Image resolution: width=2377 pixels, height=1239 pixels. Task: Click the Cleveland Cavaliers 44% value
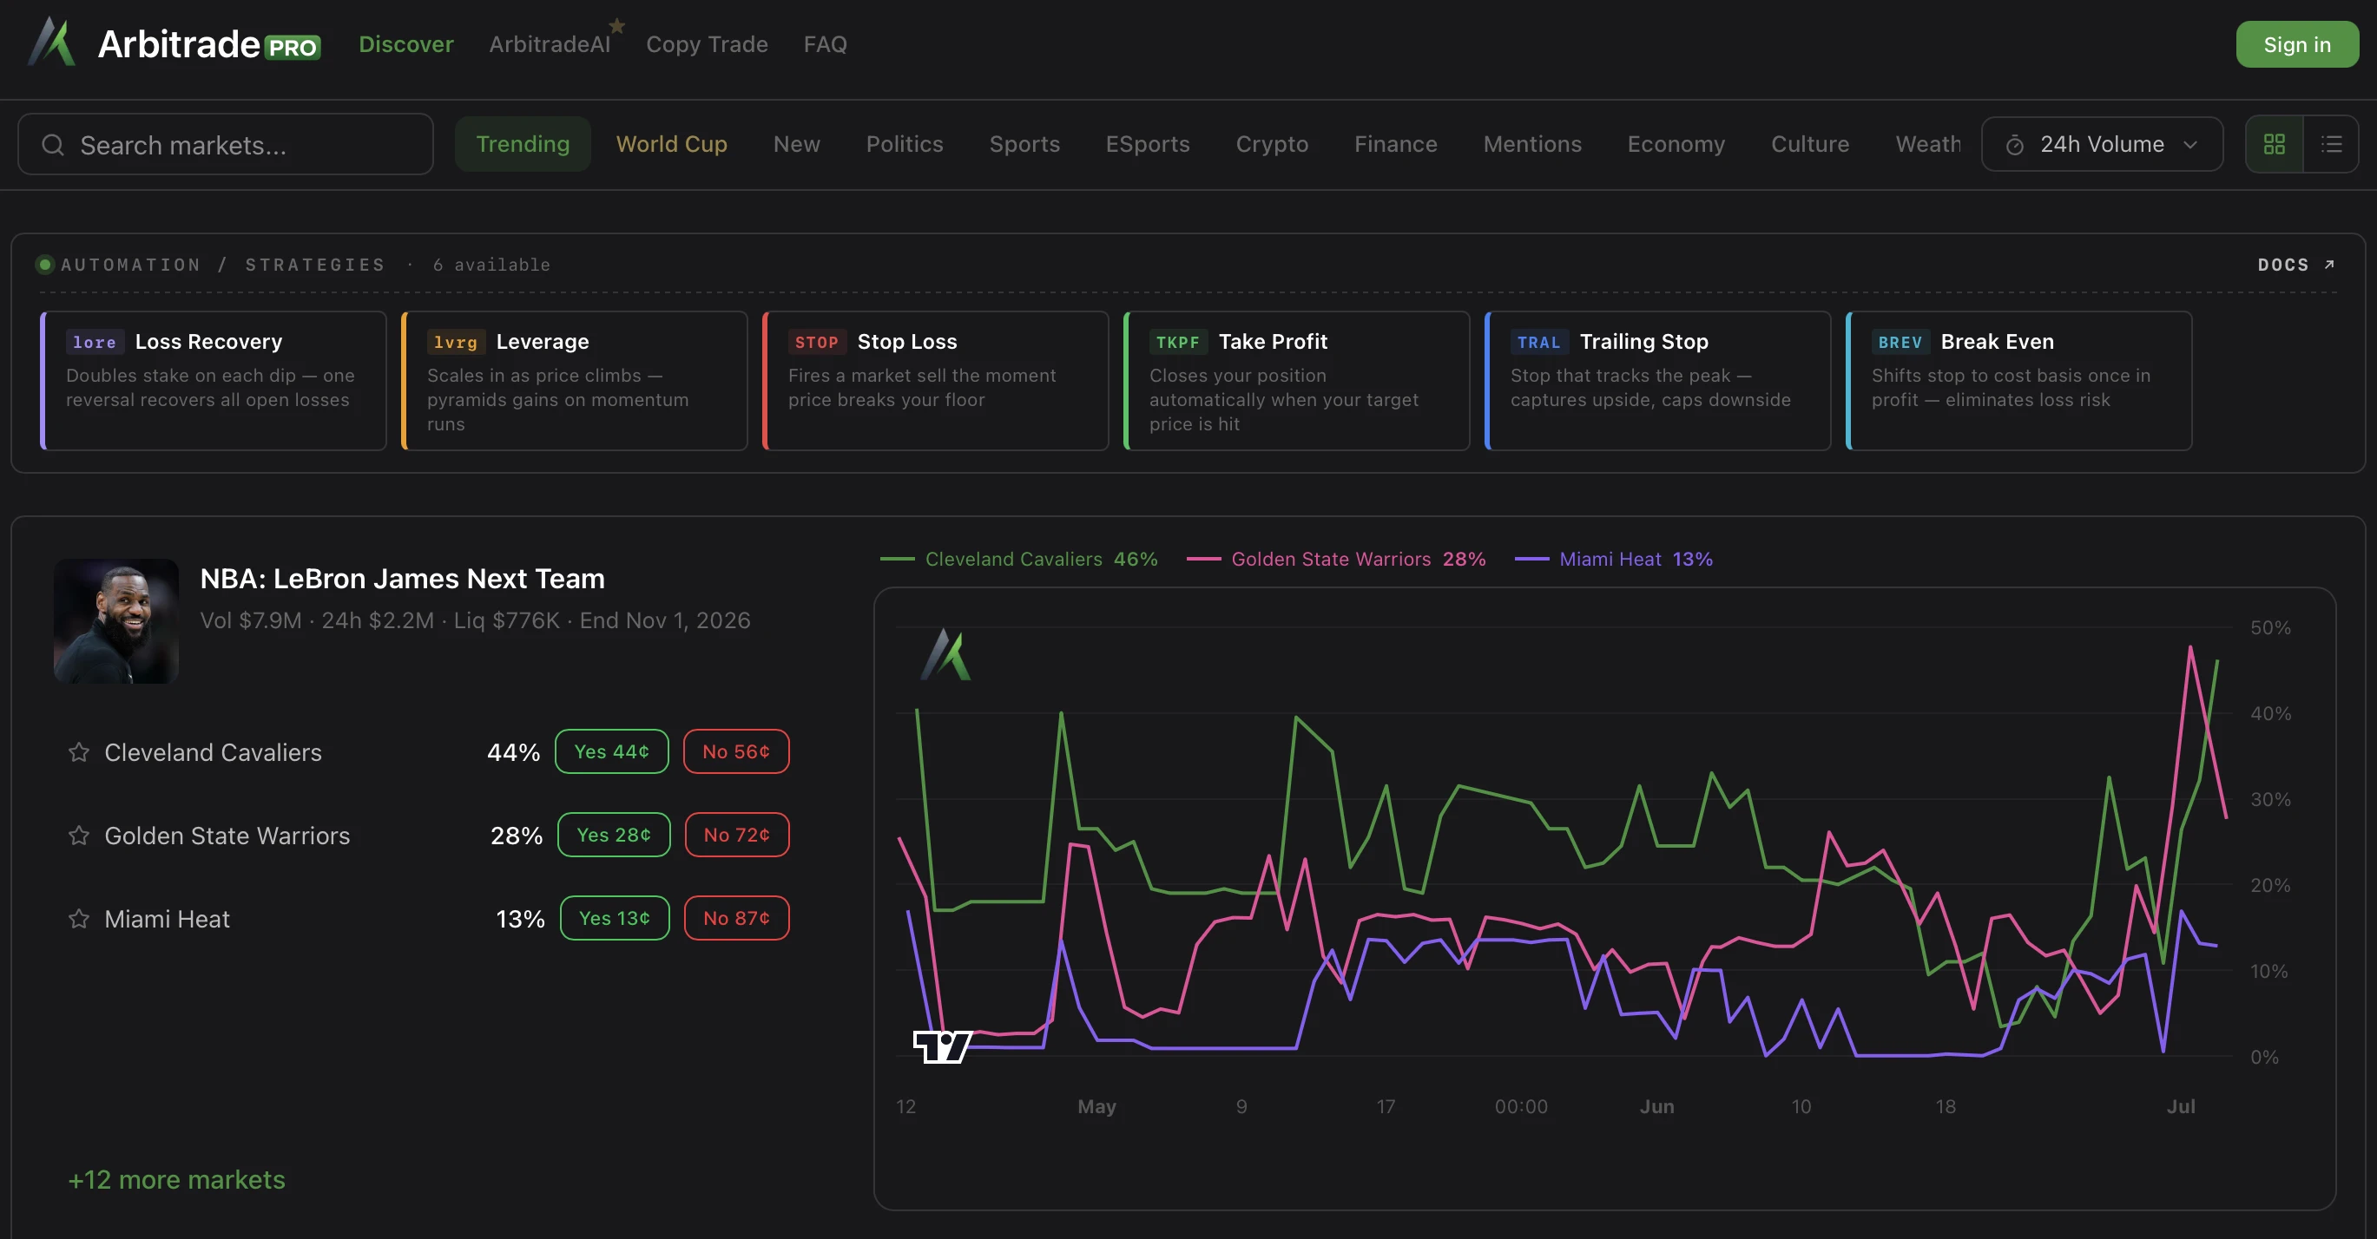(x=514, y=752)
